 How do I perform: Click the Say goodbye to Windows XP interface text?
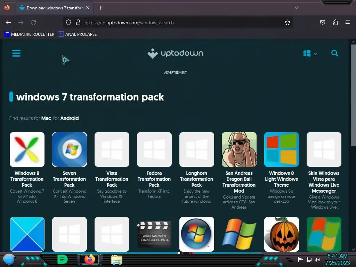click(112, 196)
